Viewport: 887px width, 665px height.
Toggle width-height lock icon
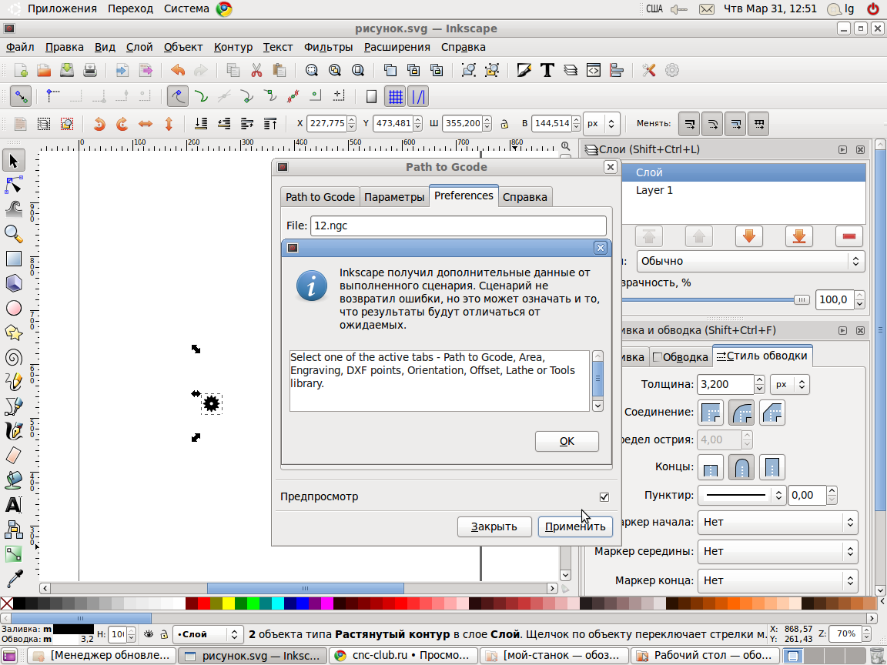tap(504, 124)
